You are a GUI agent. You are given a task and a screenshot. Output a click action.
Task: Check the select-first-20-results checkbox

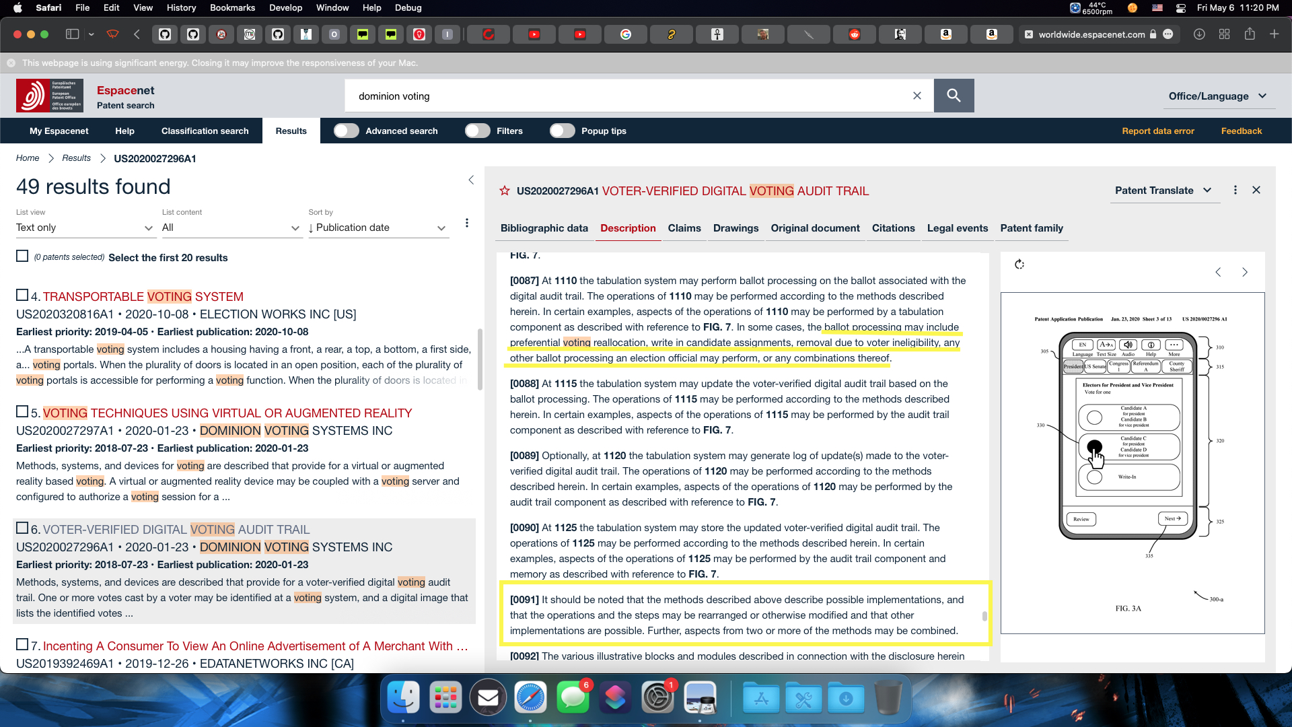[x=22, y=256]
